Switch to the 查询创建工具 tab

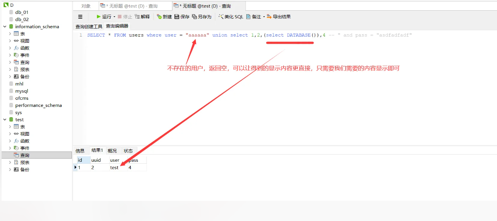(x=89, y=26)
